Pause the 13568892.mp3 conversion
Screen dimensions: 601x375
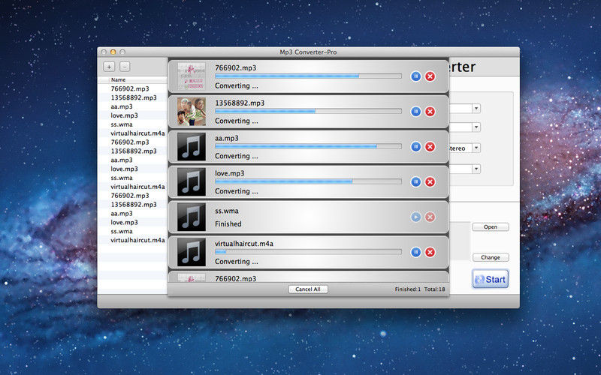coord(415,111)
